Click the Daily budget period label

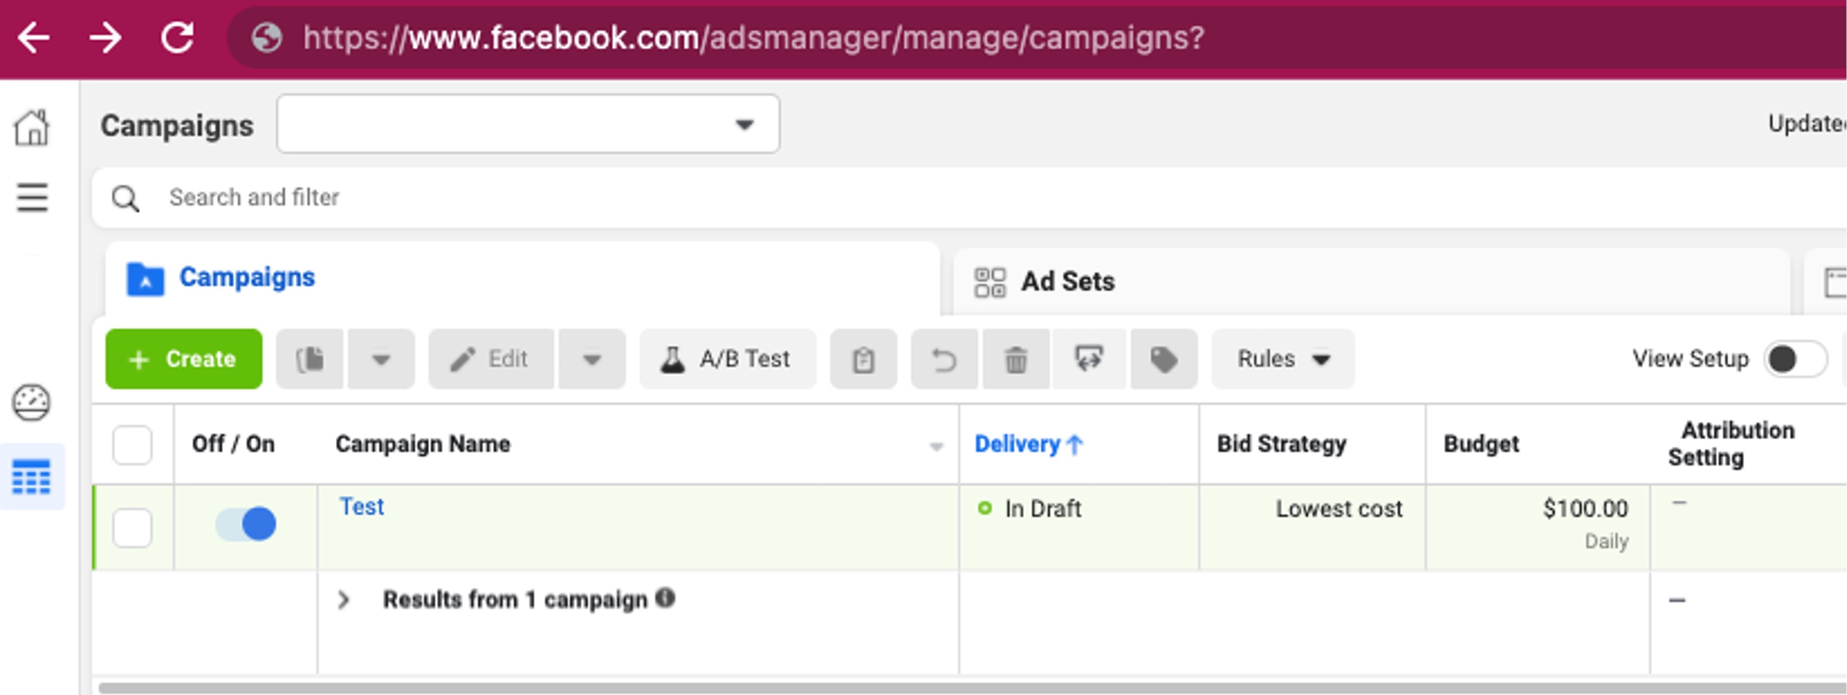(x=1606, y=541)
